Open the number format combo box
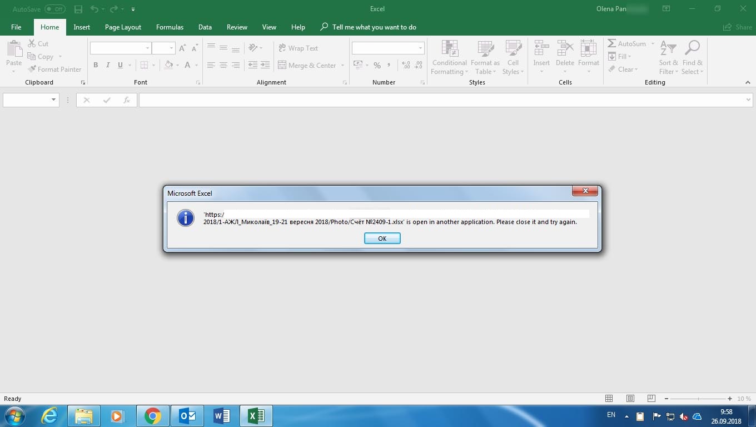 388,48
